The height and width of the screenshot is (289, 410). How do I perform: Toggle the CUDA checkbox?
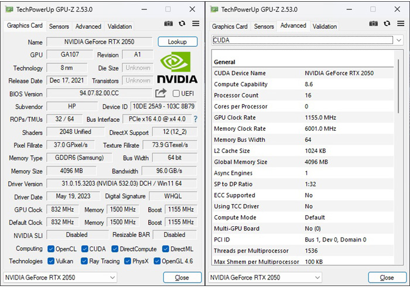84,249
